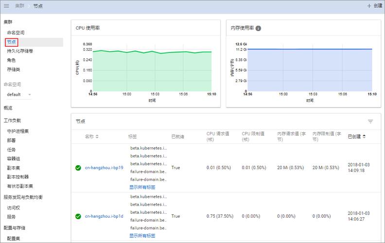The width and height of the screenshot is (385, 243).
Task: Click the 内存使用率 chart title
Action: pyautogui.click(x=242, y=28)
